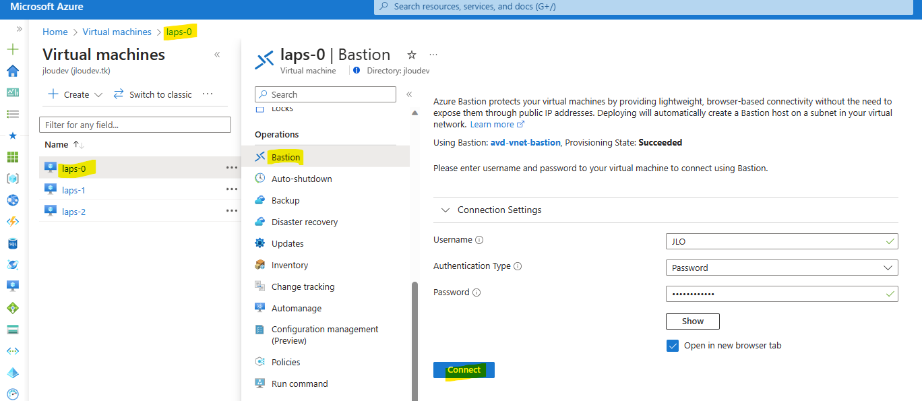Click the Password input field
The width and height of the screenshot is (922, 401).
[782, 294]
